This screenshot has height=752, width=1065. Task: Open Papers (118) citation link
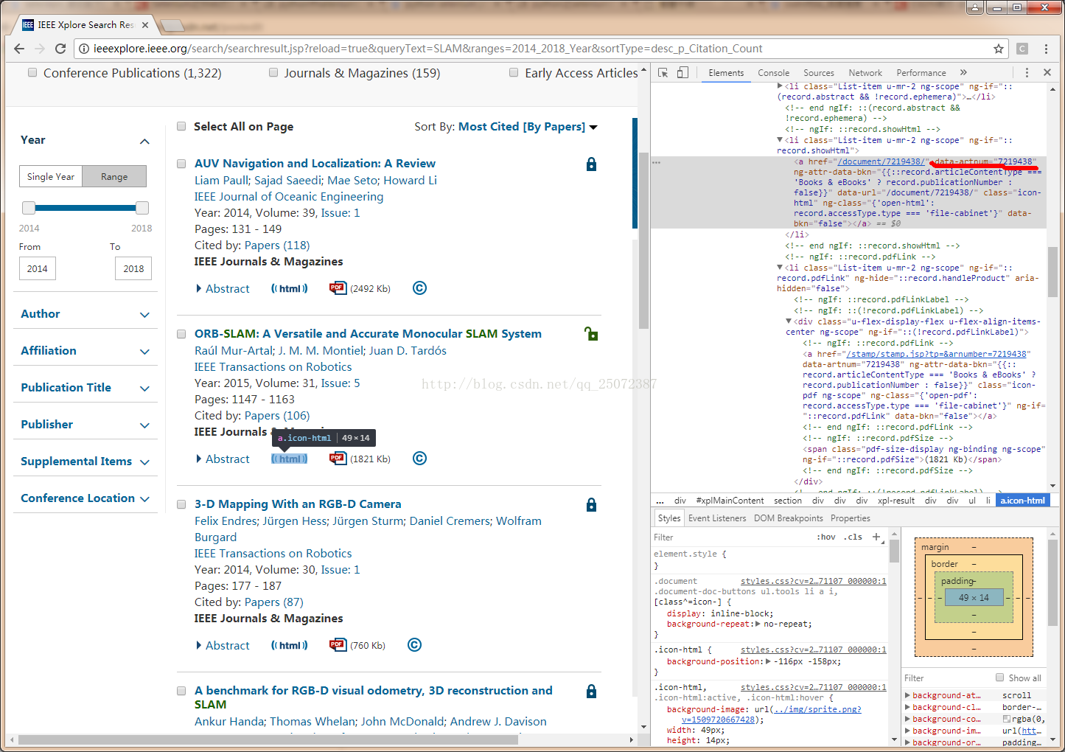277,246
